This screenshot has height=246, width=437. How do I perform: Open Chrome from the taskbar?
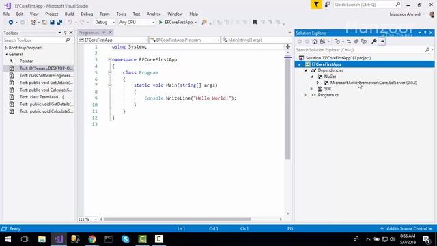point(92,239)
